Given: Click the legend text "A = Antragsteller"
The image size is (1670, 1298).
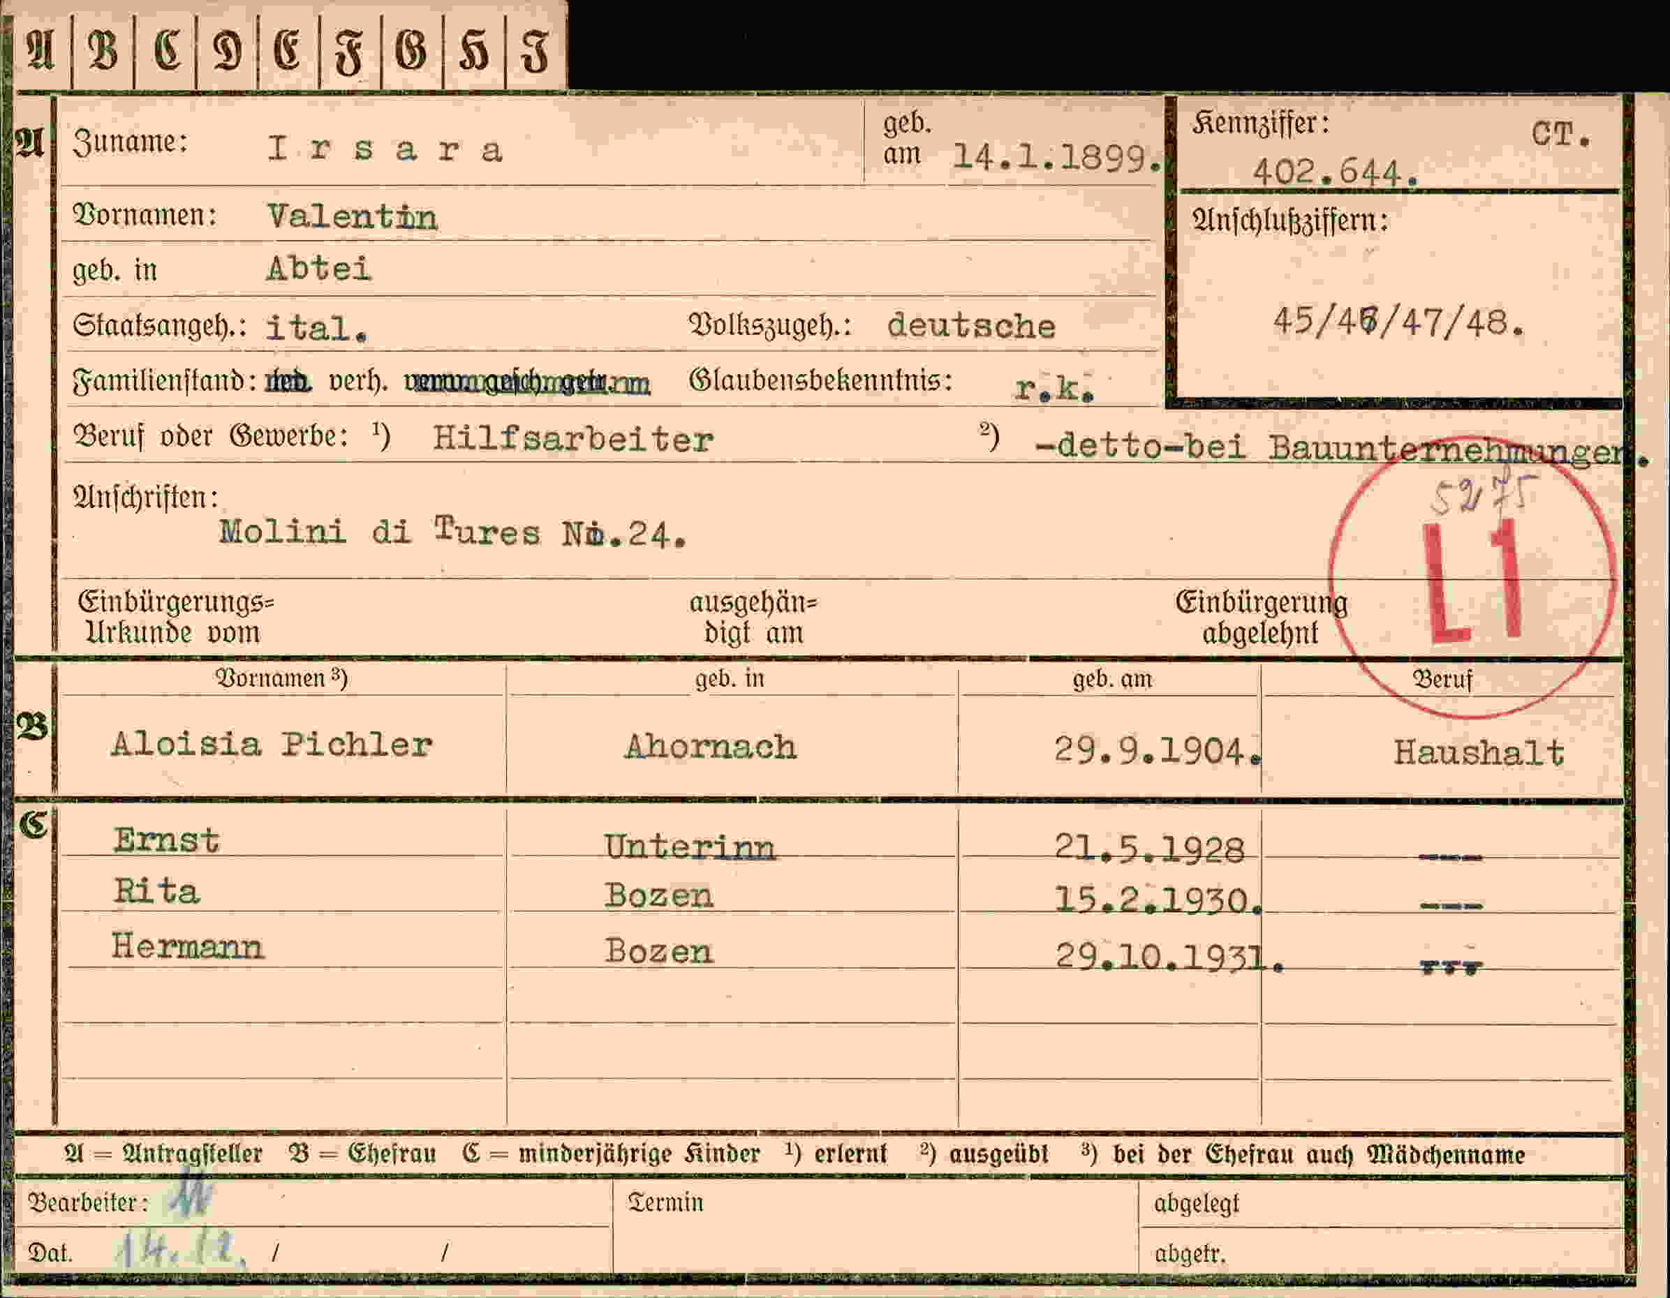Looking at the screenshot, I should coord(163,1154).
